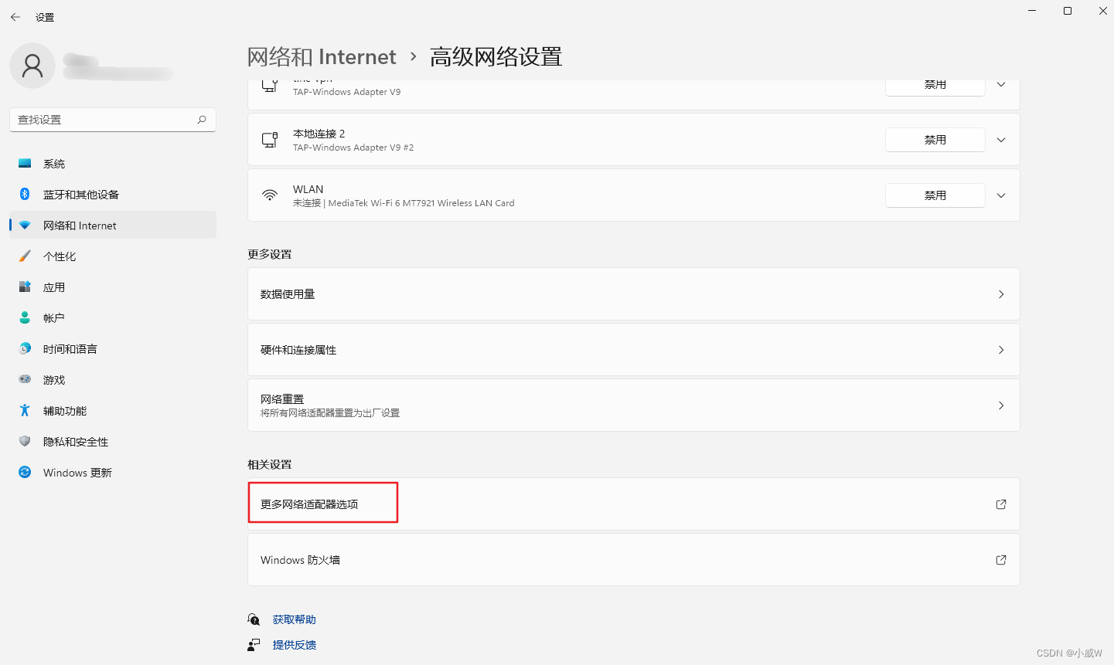This screenshot has width=1114, height=665.
Task: Click the 个性化 paintbrush icon
Action: [25, 256]
